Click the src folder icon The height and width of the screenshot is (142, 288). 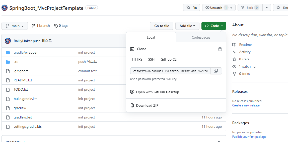8,62
